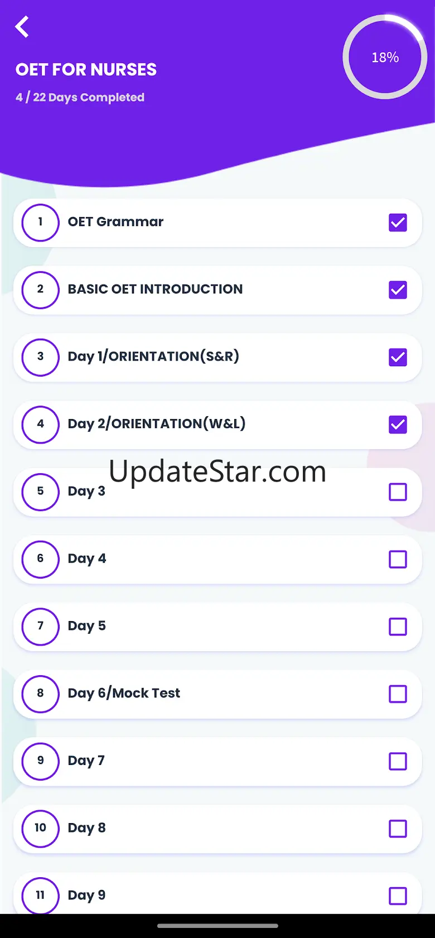Tap the 18% progress circle
Image resolution: width=435 pixels, height=938 pixels.
coord(385,57)
